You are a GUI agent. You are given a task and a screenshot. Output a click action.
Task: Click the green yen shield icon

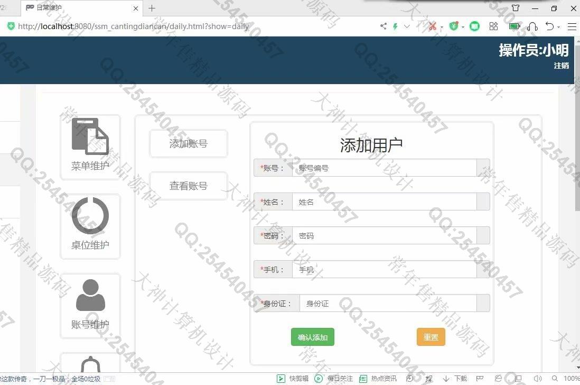(x=453, y=26)
